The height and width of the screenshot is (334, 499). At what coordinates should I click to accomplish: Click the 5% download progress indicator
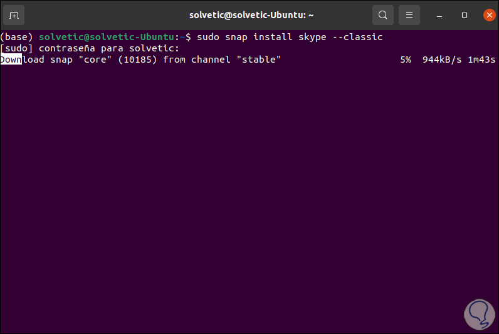coord(405,60)
